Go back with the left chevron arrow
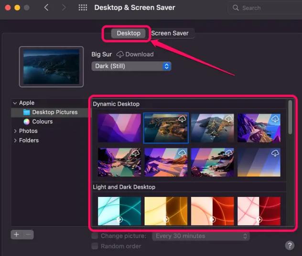The height and width of the screenshot is (256, 302). coord(46,8)
